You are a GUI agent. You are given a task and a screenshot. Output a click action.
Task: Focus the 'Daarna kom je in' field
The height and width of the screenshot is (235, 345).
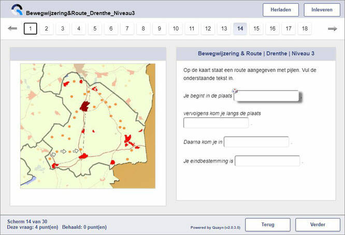(x=256, y=142)
